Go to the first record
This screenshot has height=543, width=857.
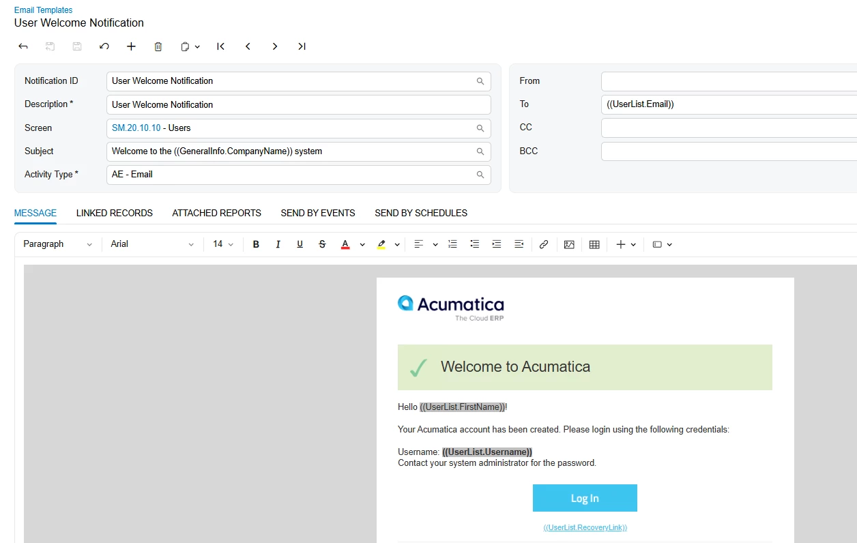(221, 46)
